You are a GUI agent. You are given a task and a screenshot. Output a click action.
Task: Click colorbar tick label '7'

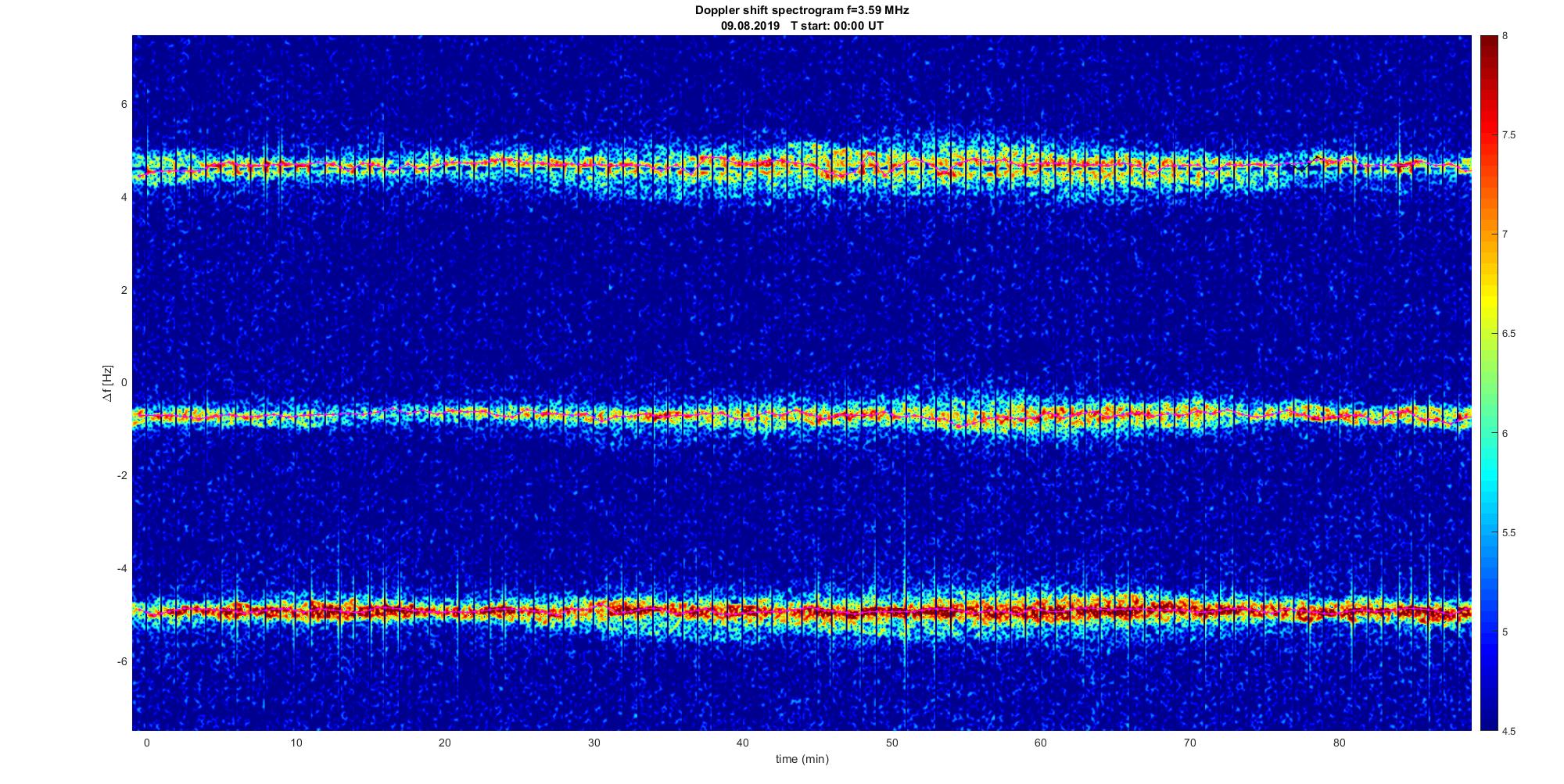pos(1505,234)
